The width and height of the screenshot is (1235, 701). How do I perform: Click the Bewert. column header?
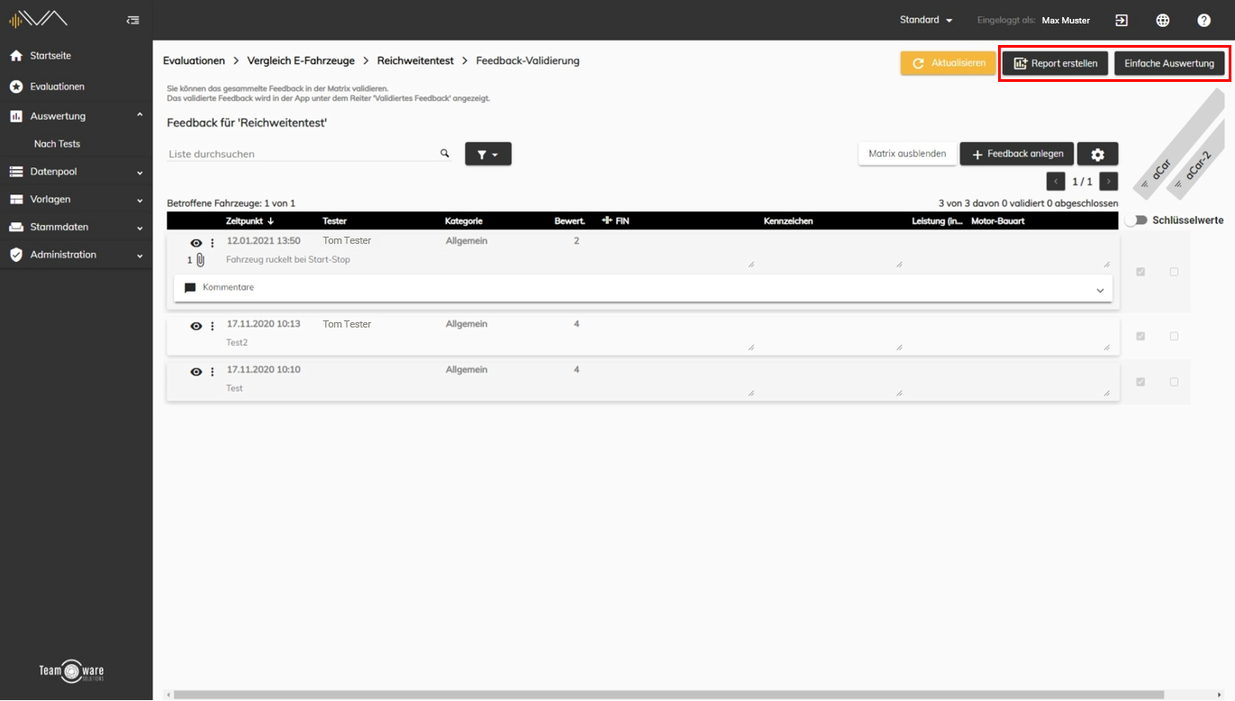[570, 220]
